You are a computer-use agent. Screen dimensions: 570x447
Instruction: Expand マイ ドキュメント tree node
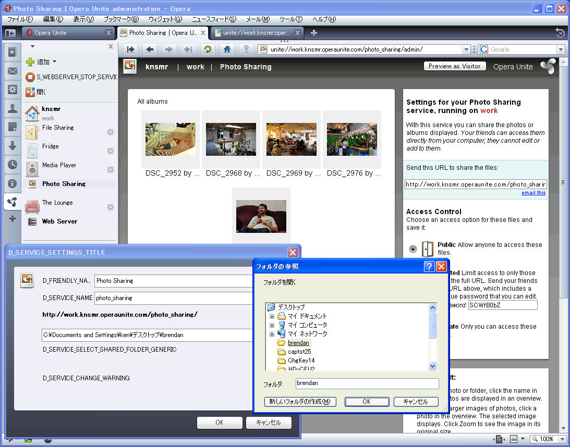tap(272, 316)
